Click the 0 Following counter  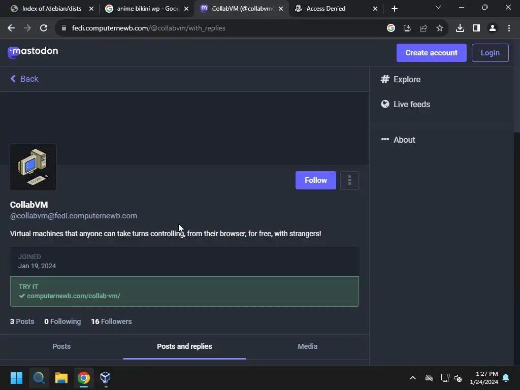(x=62, y=321)
